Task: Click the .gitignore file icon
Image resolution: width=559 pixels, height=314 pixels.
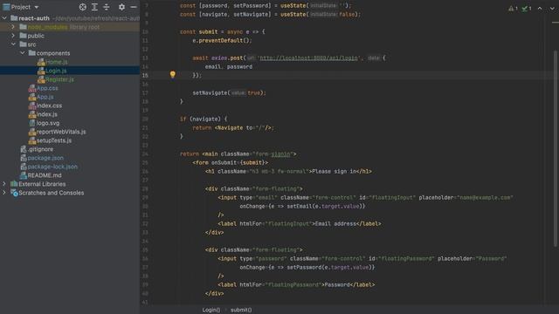Action: click(x=24, y=149)
